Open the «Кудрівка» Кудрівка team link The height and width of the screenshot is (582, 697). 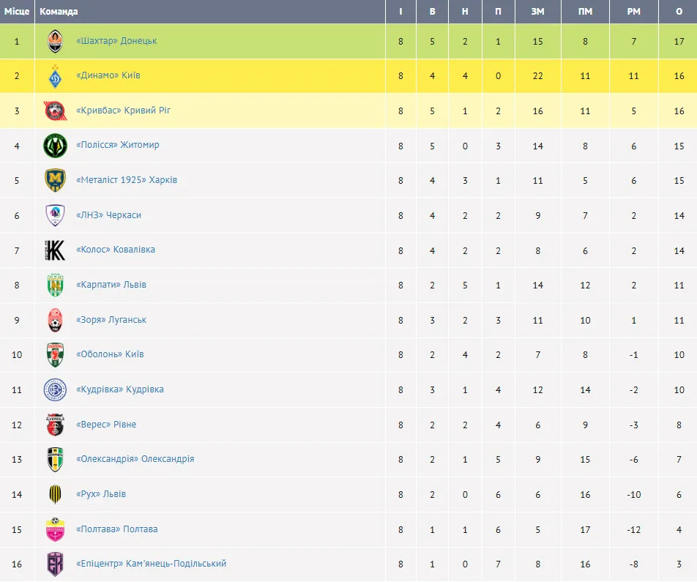(x=119, y=389)
